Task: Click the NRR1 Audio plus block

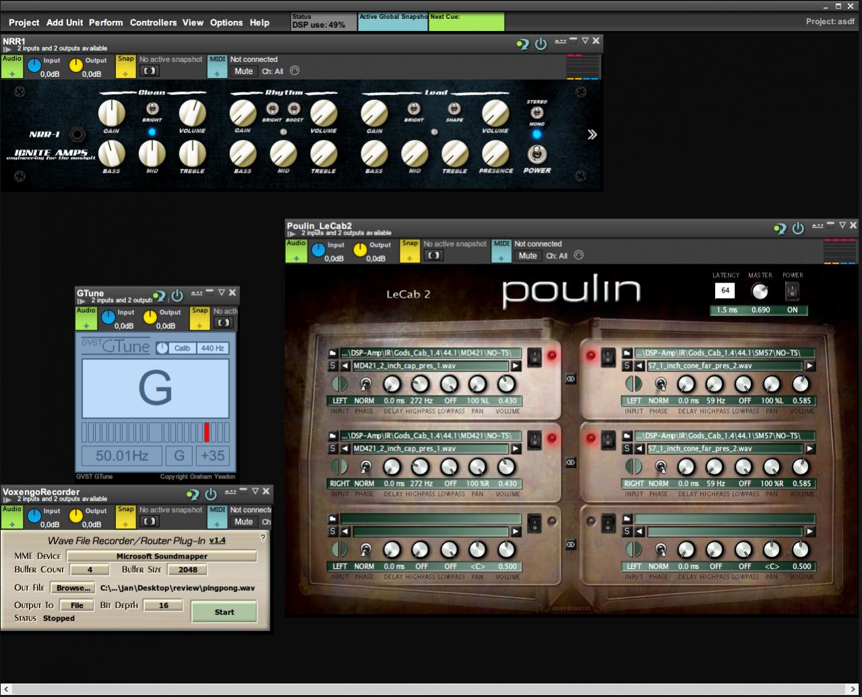Action: [11, 66]
